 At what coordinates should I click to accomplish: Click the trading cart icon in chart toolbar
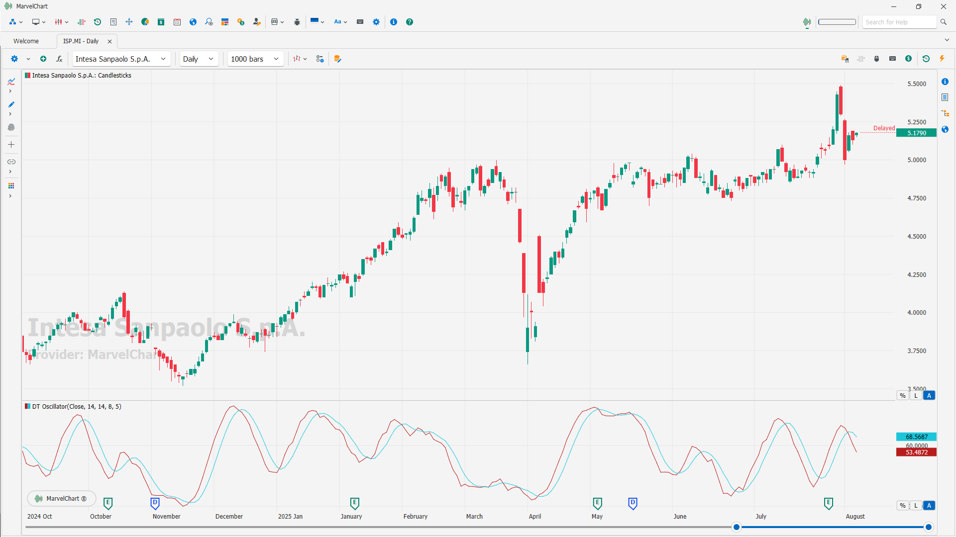pyautogui.click(x=845, y=59)
